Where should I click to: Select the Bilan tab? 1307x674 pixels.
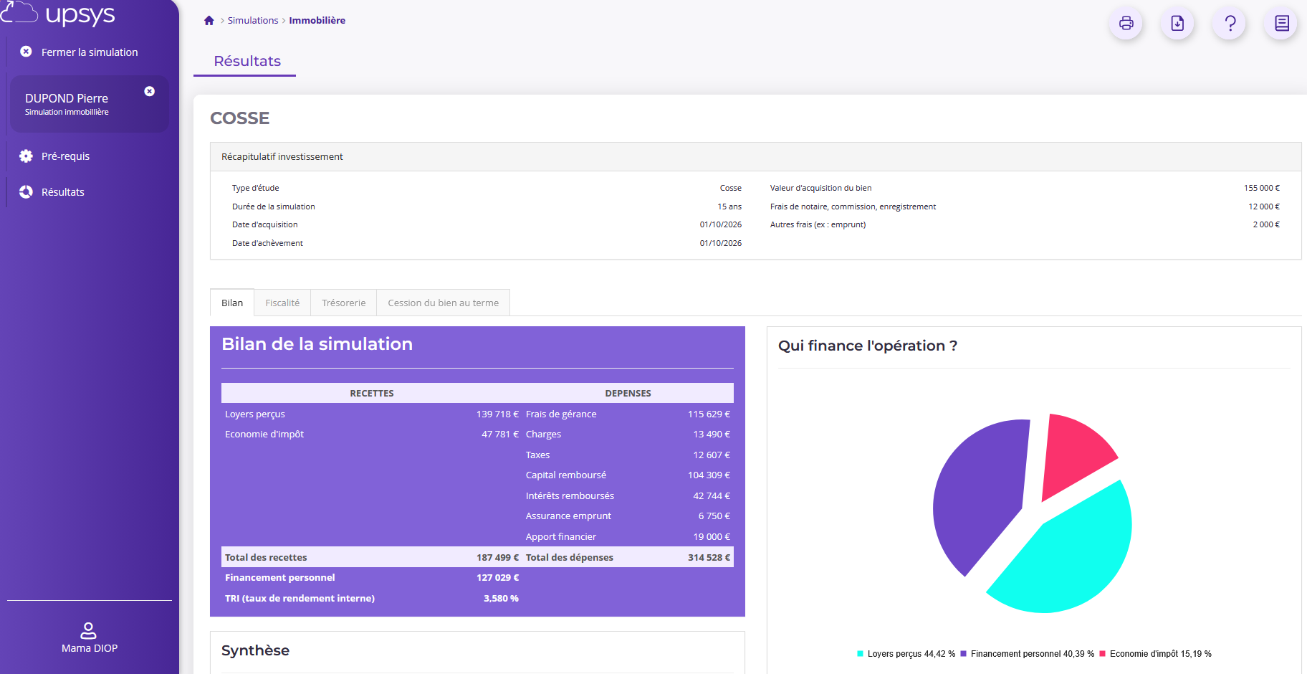coord(232,303)
